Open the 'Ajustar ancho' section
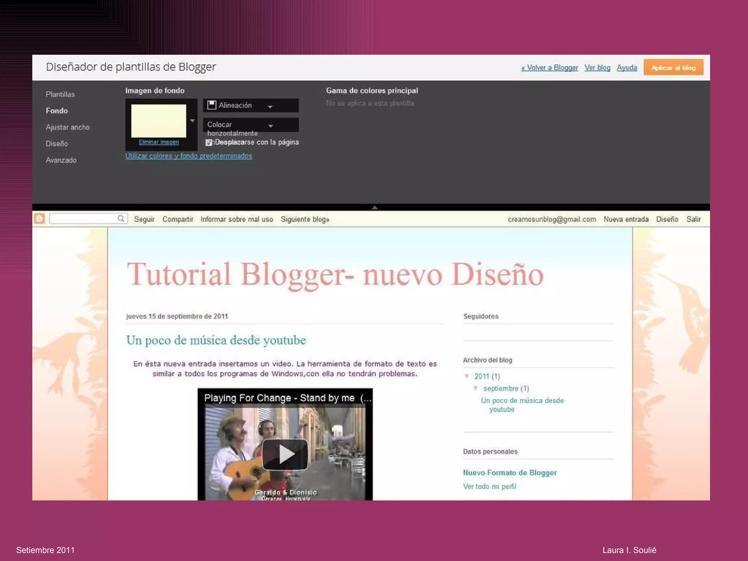 (x=68, y=127)
